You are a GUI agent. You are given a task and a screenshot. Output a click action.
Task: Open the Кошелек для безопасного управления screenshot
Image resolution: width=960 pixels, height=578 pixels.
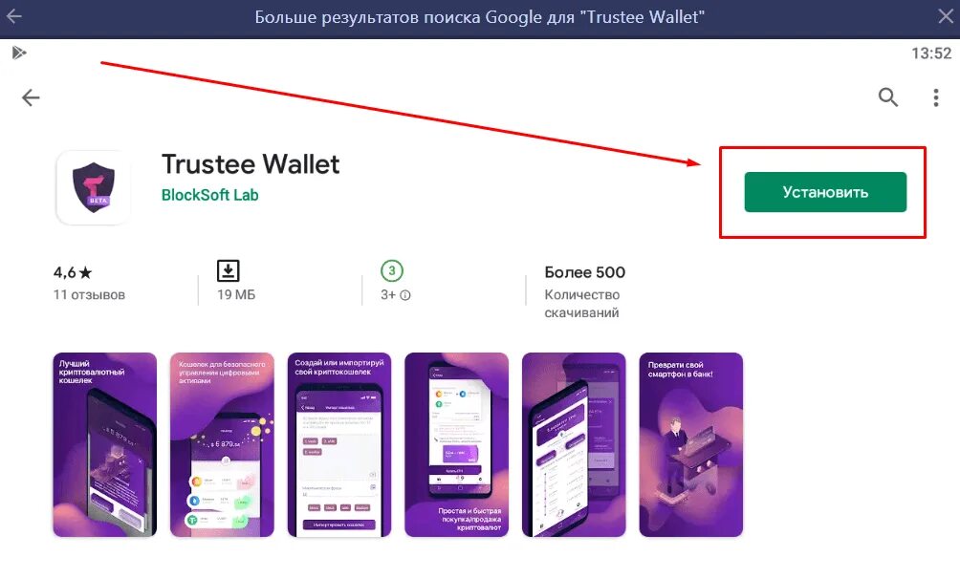coord(222,444)
